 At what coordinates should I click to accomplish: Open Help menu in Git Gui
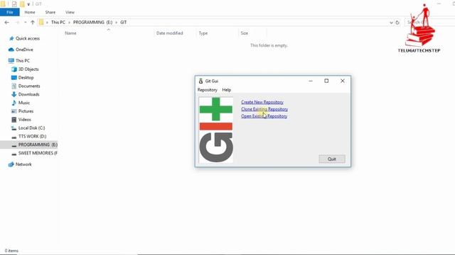(x=226, y=90)
